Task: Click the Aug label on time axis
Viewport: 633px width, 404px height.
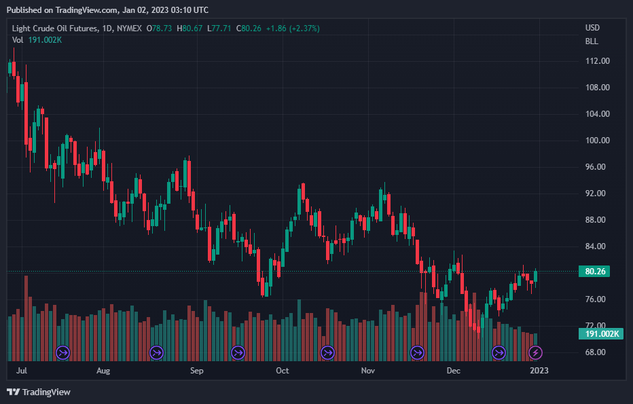Action: [x=103, y=371]
